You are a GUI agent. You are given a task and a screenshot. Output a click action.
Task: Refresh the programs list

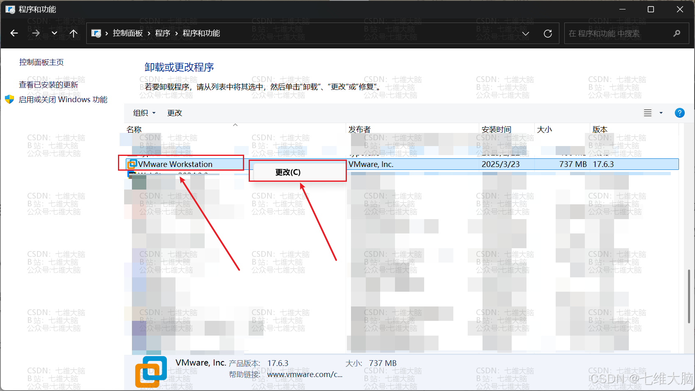pos(548,34)
